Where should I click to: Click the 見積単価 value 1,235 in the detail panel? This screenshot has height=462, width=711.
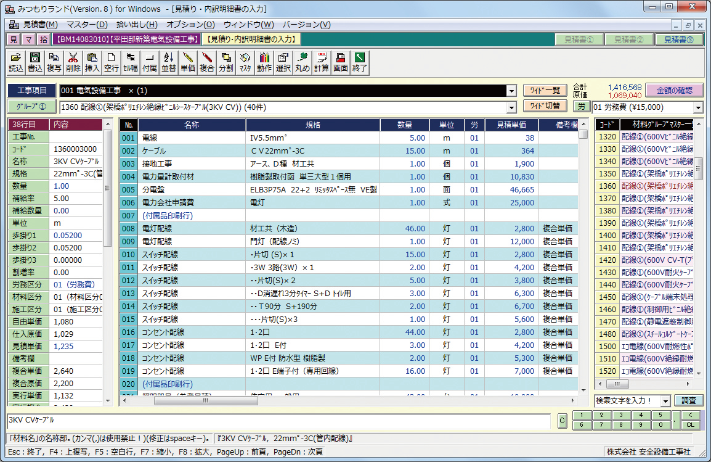[x=76, y=346]
